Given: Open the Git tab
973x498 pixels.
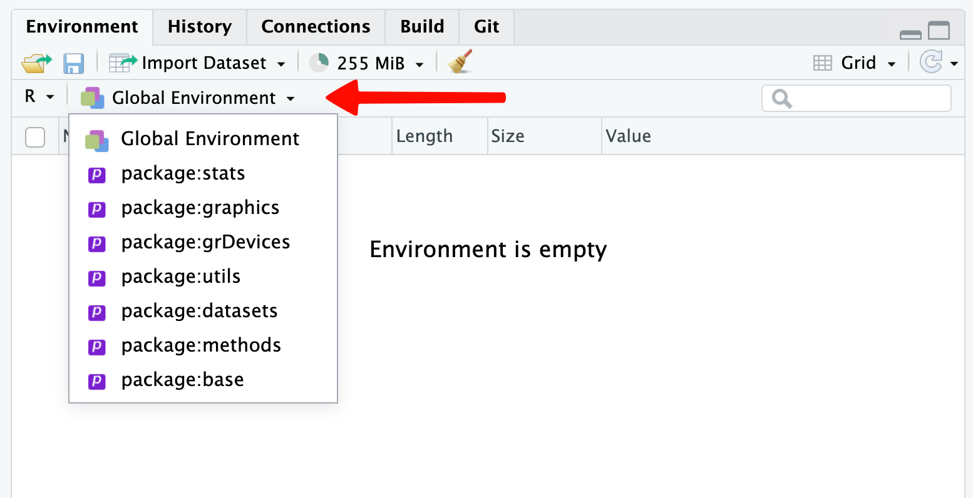Looking at the screenshot, I should (486, 27).
